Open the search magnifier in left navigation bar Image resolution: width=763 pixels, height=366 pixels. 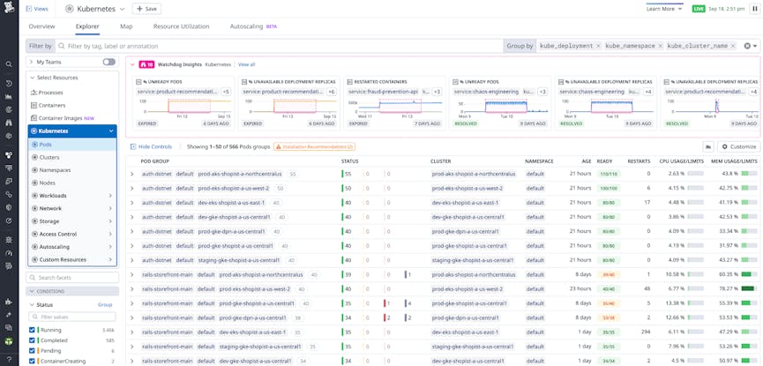[x=9, y=64]
